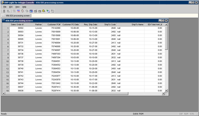Image resolution: width=199 pixels, height=116 pixels.
Task: Open the File menu
Action: pyautogui.click(x=5, y=7)
